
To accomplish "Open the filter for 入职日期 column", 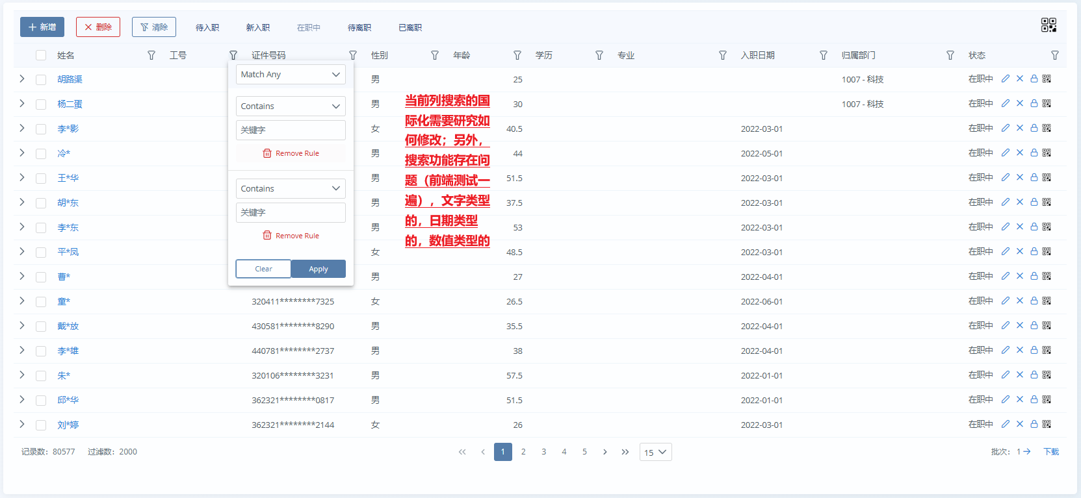I will click(824, 55).
